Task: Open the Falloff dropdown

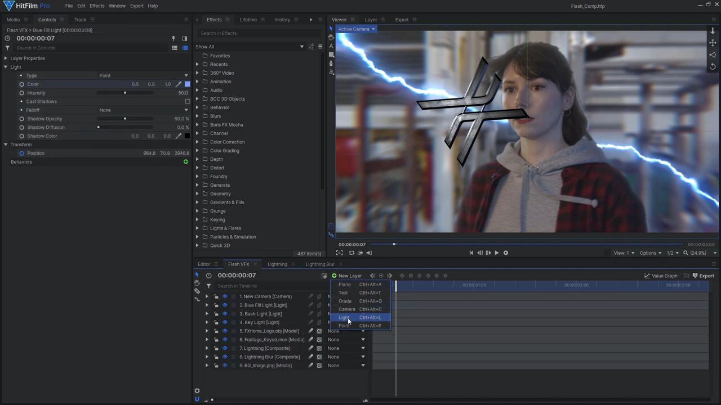Action: (x=144, y=110)
